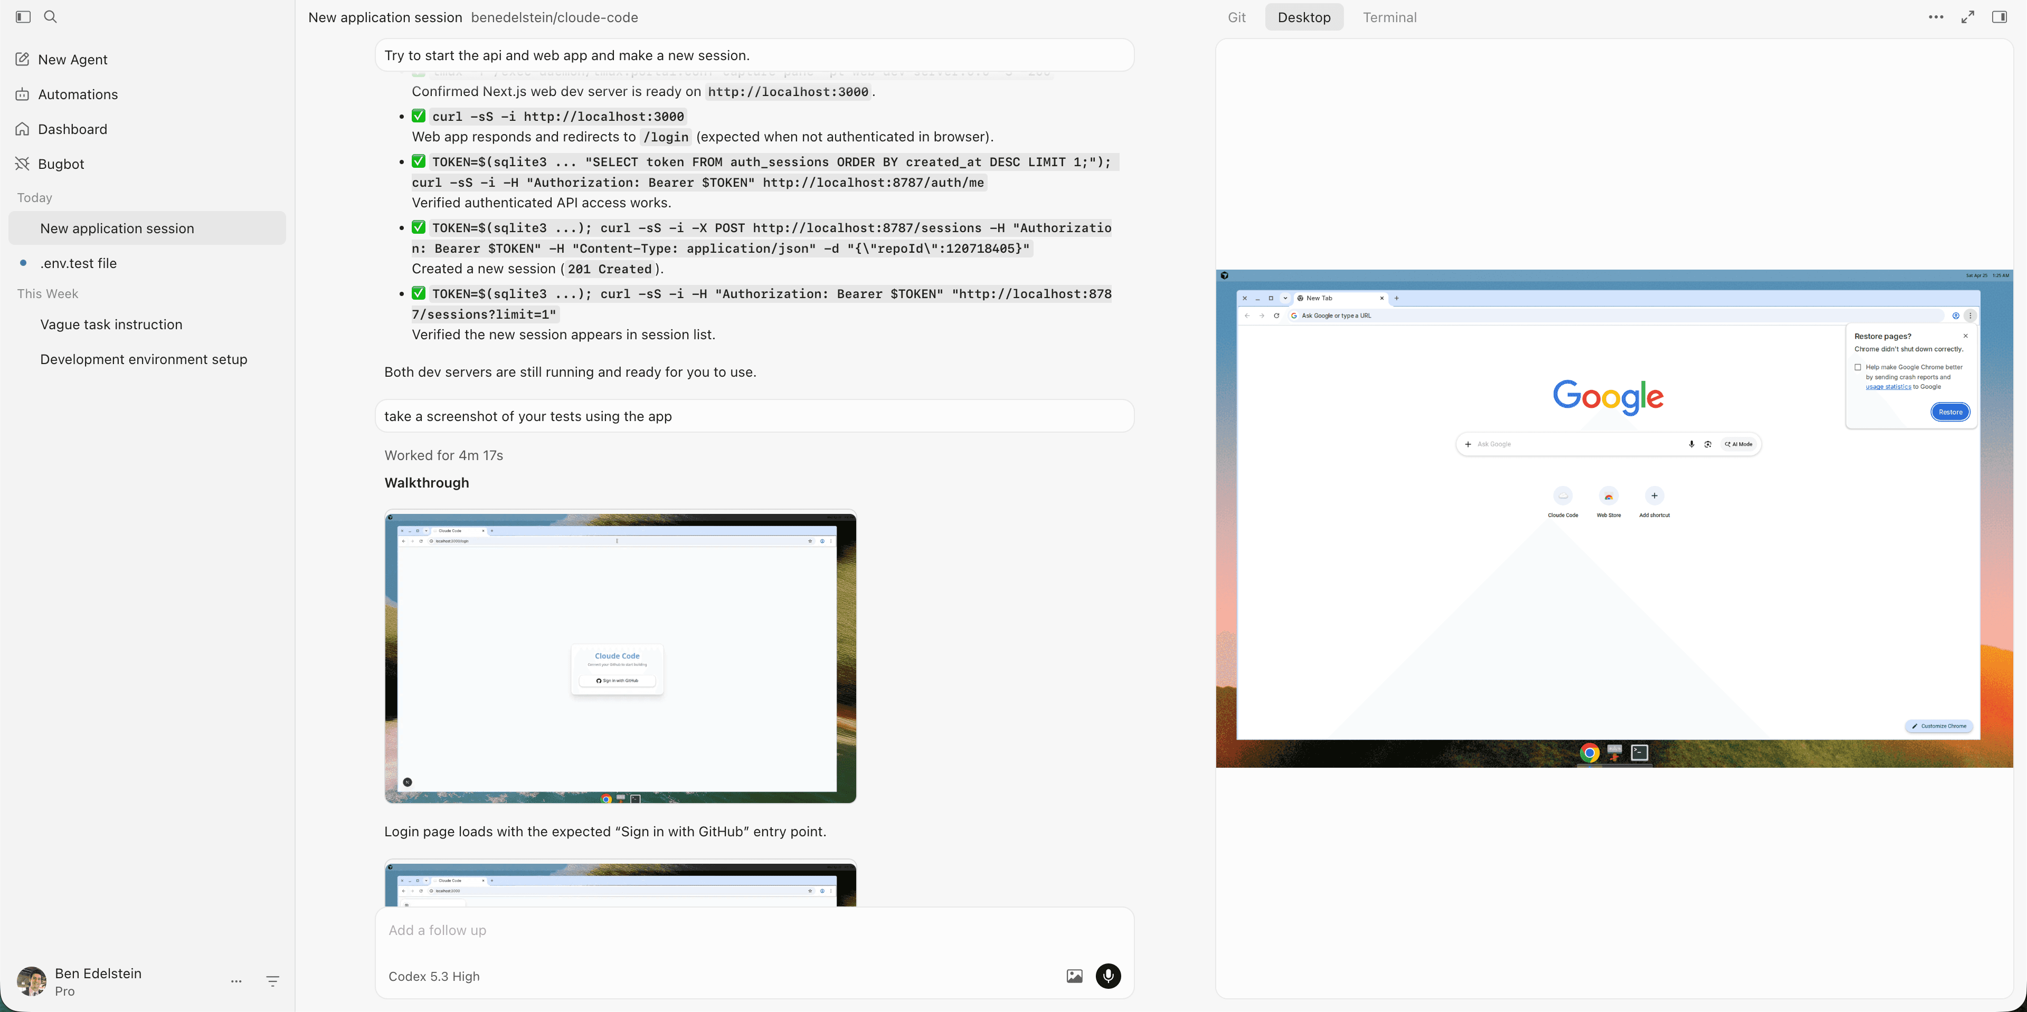Start voice input with the microphone
2027x1012 pixels.
[x=1108, y=976]
